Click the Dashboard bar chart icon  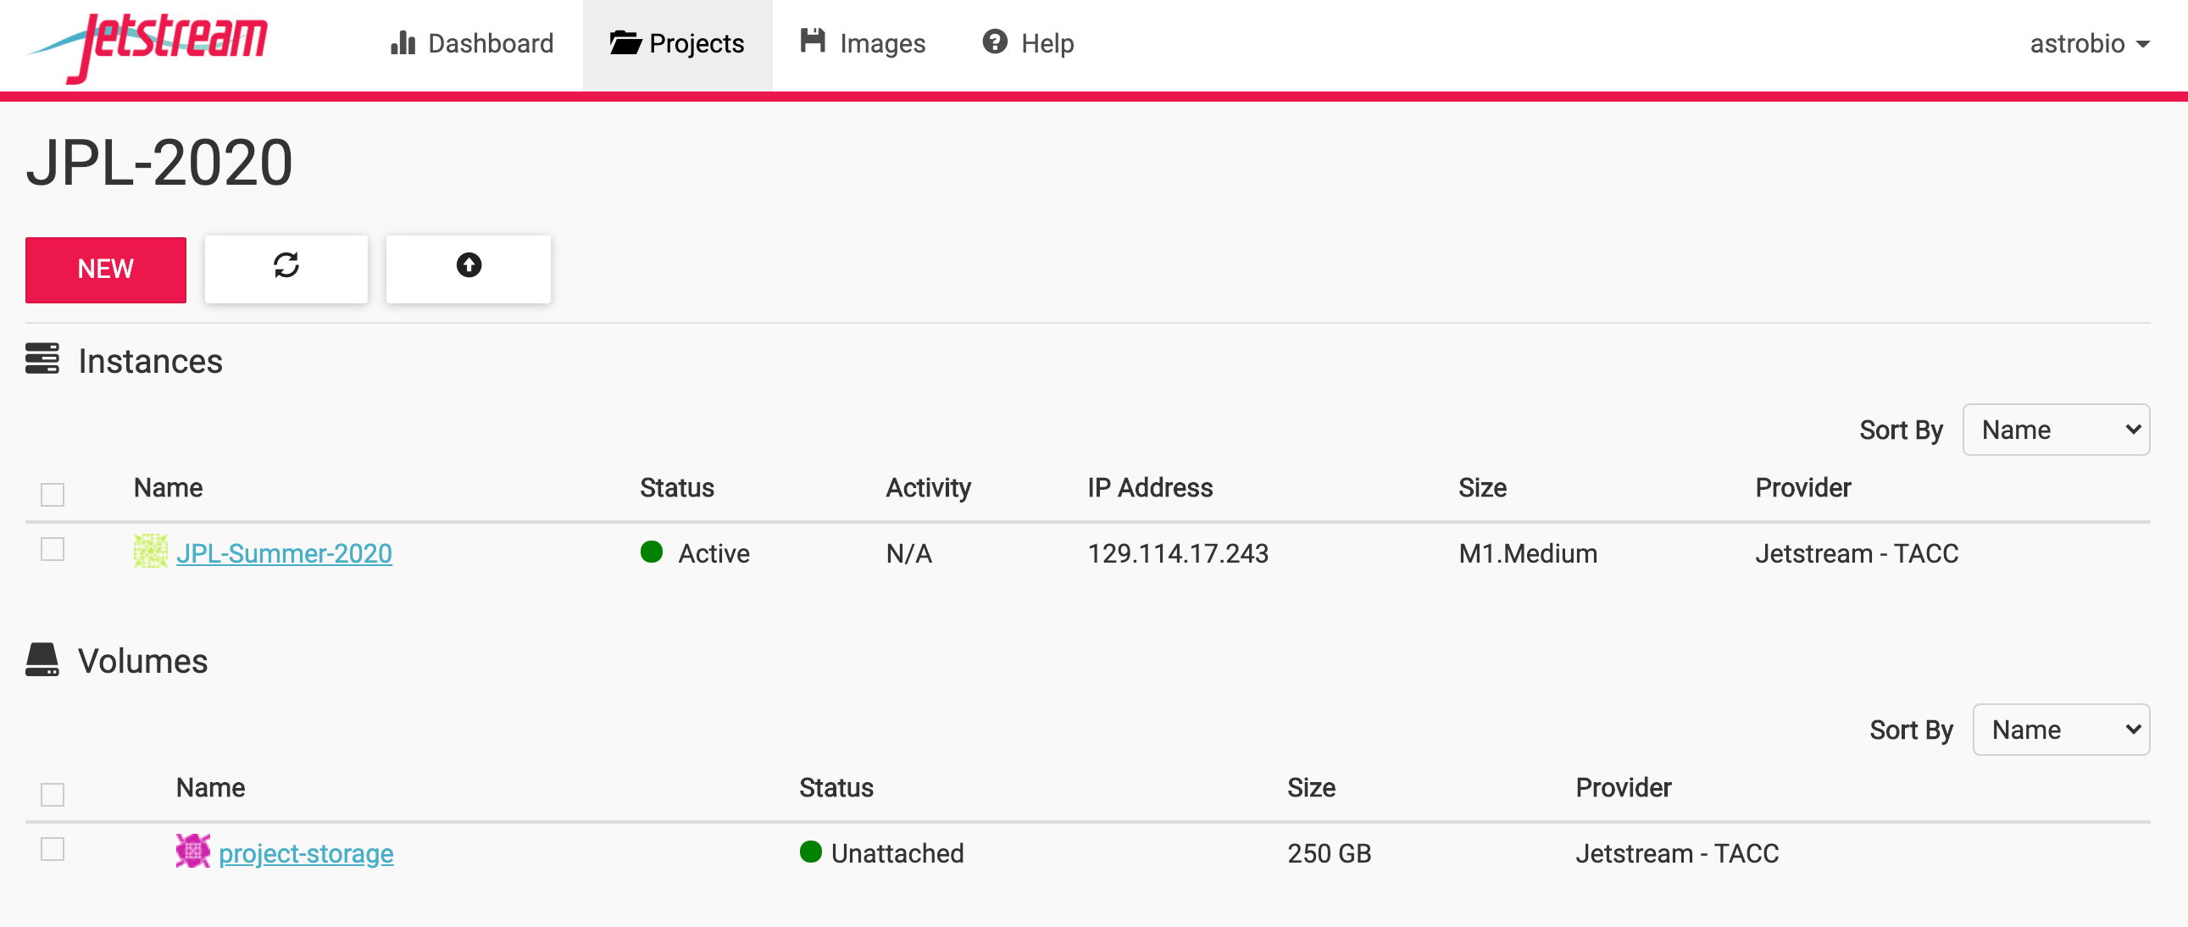[x=403, y=42]
